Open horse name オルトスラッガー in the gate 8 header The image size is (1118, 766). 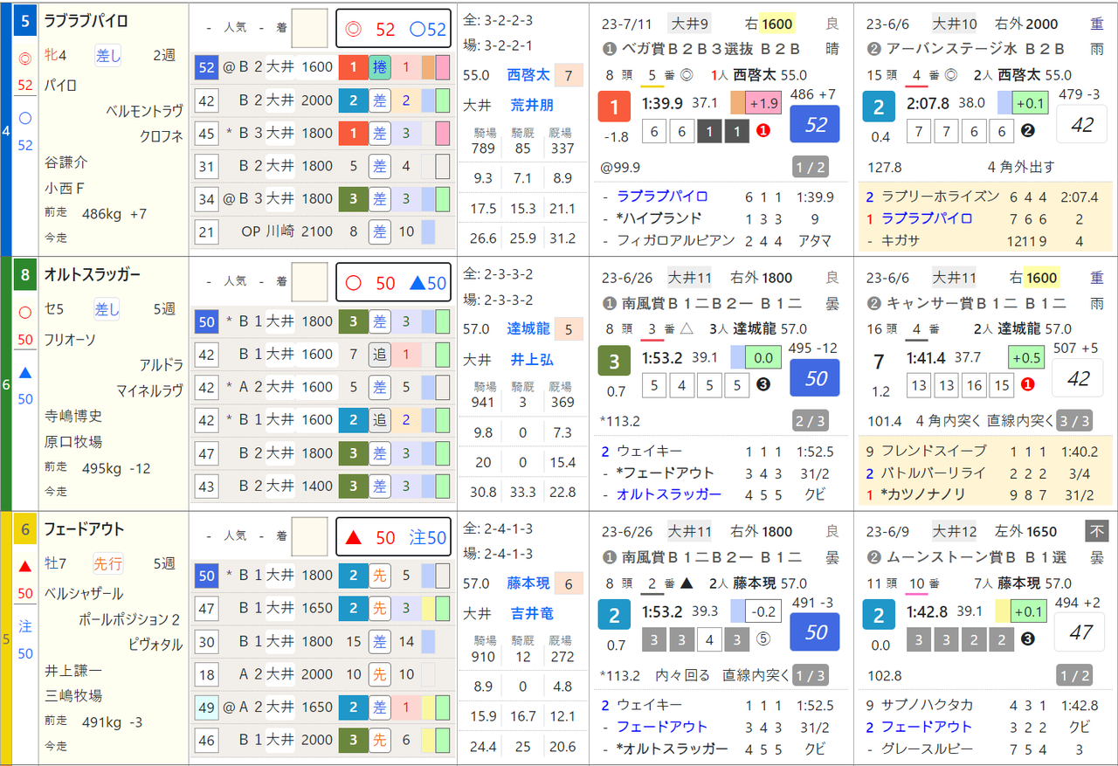[93, 274]
